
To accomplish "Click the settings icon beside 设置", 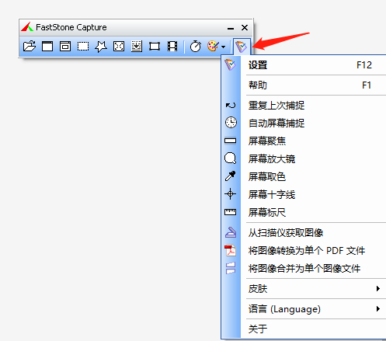I will [230, 64].
